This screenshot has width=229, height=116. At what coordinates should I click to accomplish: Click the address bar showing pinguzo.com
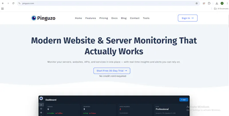pos(108,3)
